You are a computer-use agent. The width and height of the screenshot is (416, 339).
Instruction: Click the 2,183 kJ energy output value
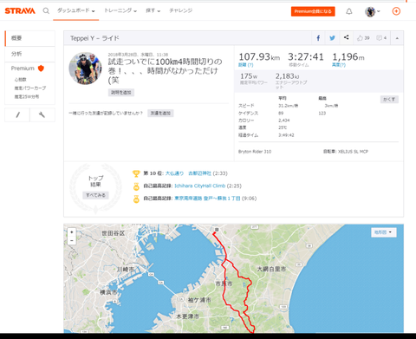pos(287,76)
